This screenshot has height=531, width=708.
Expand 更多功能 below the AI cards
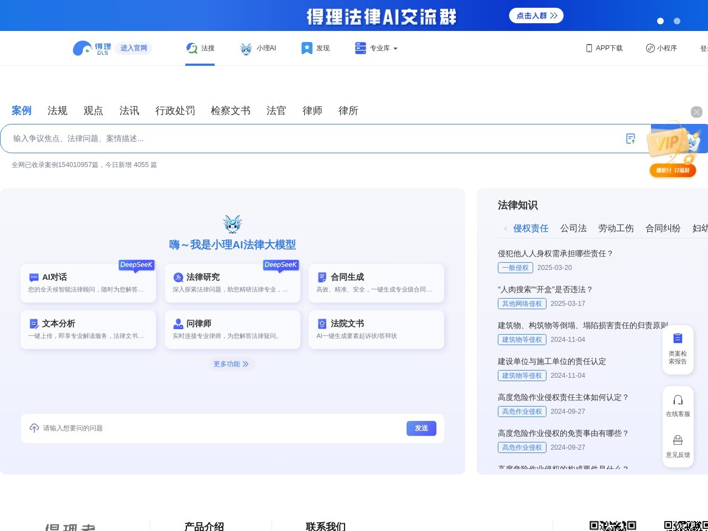232,364
